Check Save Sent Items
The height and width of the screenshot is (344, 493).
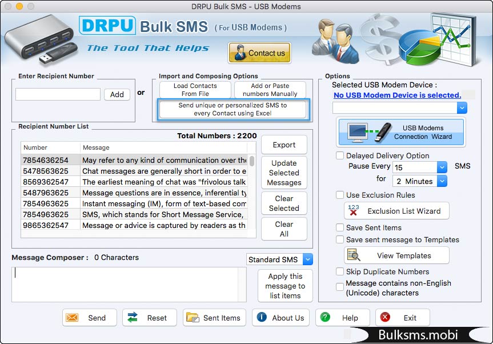pyautogui.click(x=339, y=227)
